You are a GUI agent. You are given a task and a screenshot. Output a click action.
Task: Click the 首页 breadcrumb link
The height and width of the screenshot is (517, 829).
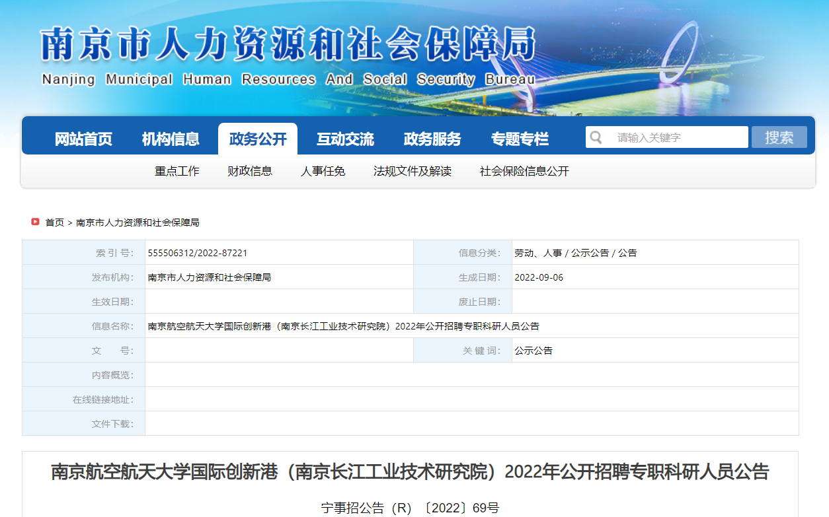(x=54, y=223)
